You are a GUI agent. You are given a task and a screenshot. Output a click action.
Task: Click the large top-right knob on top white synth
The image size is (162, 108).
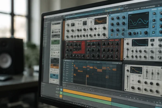[x=104, y=28]
